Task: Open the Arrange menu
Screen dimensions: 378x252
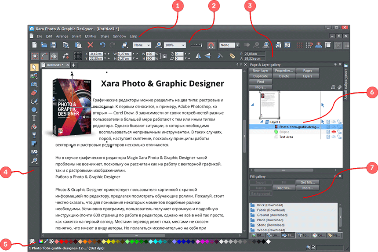Action: (62, 36)
